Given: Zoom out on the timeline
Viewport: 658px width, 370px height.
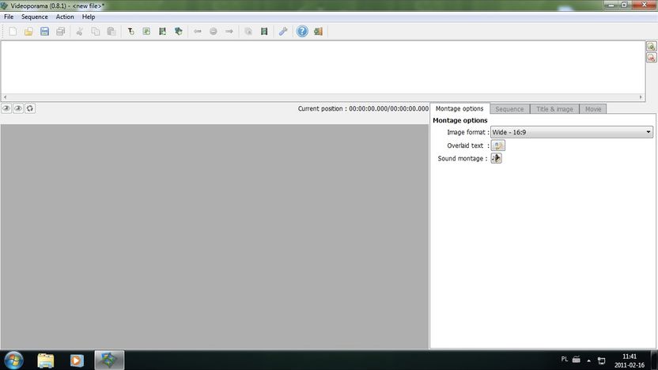Looking at the screenshot, I should coord(651,58).
